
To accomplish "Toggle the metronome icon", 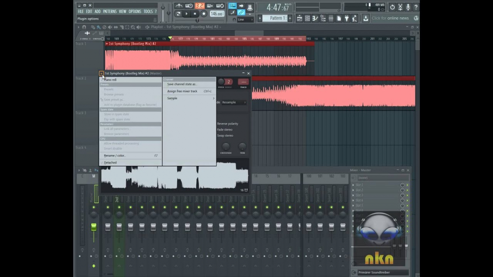I will tap(178, 6).
